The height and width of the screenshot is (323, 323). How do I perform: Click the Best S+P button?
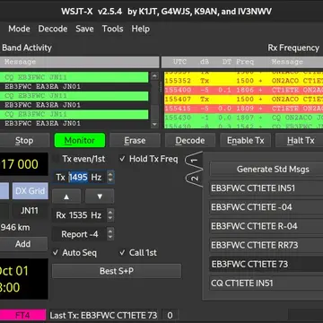pyautogui.click(x=117, y=271)
